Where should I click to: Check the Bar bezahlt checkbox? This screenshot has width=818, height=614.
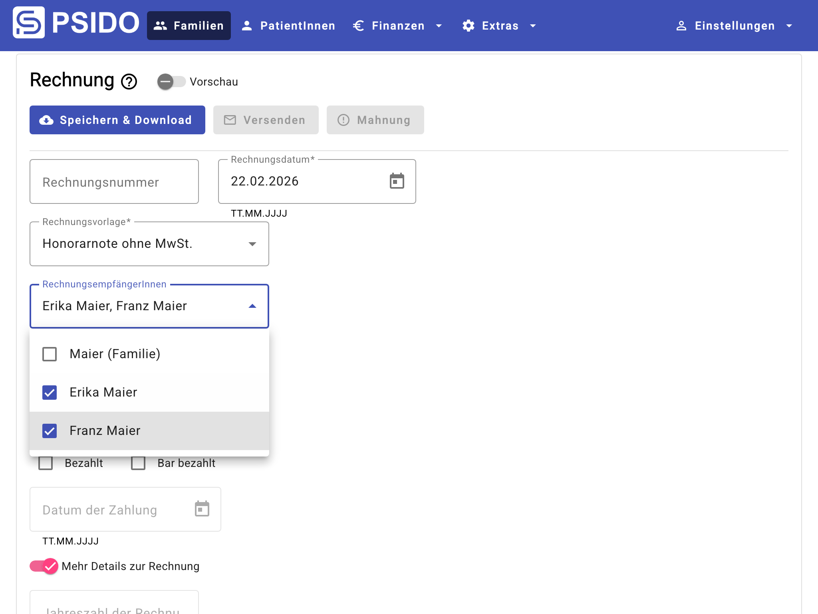(138, 463)
